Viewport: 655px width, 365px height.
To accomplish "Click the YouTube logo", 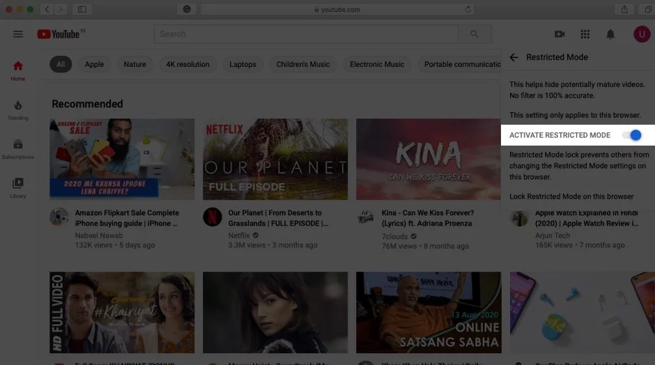I will point(60,34).
